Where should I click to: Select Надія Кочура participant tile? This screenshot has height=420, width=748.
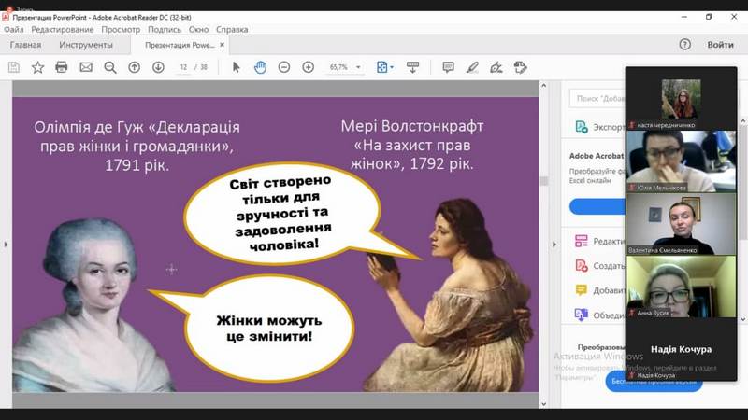point(682,349)
